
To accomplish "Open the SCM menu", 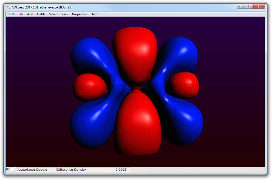I will (x=11, y=14).
